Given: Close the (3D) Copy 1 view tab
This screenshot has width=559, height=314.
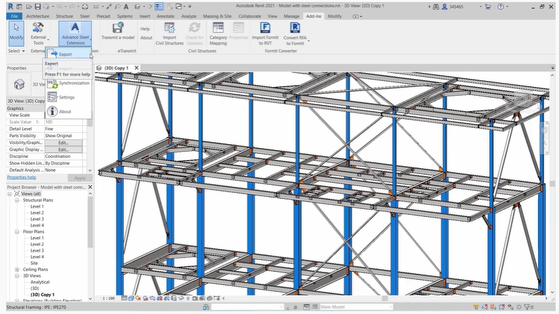Looking at the screenshot, I should [x=137, y=68].
